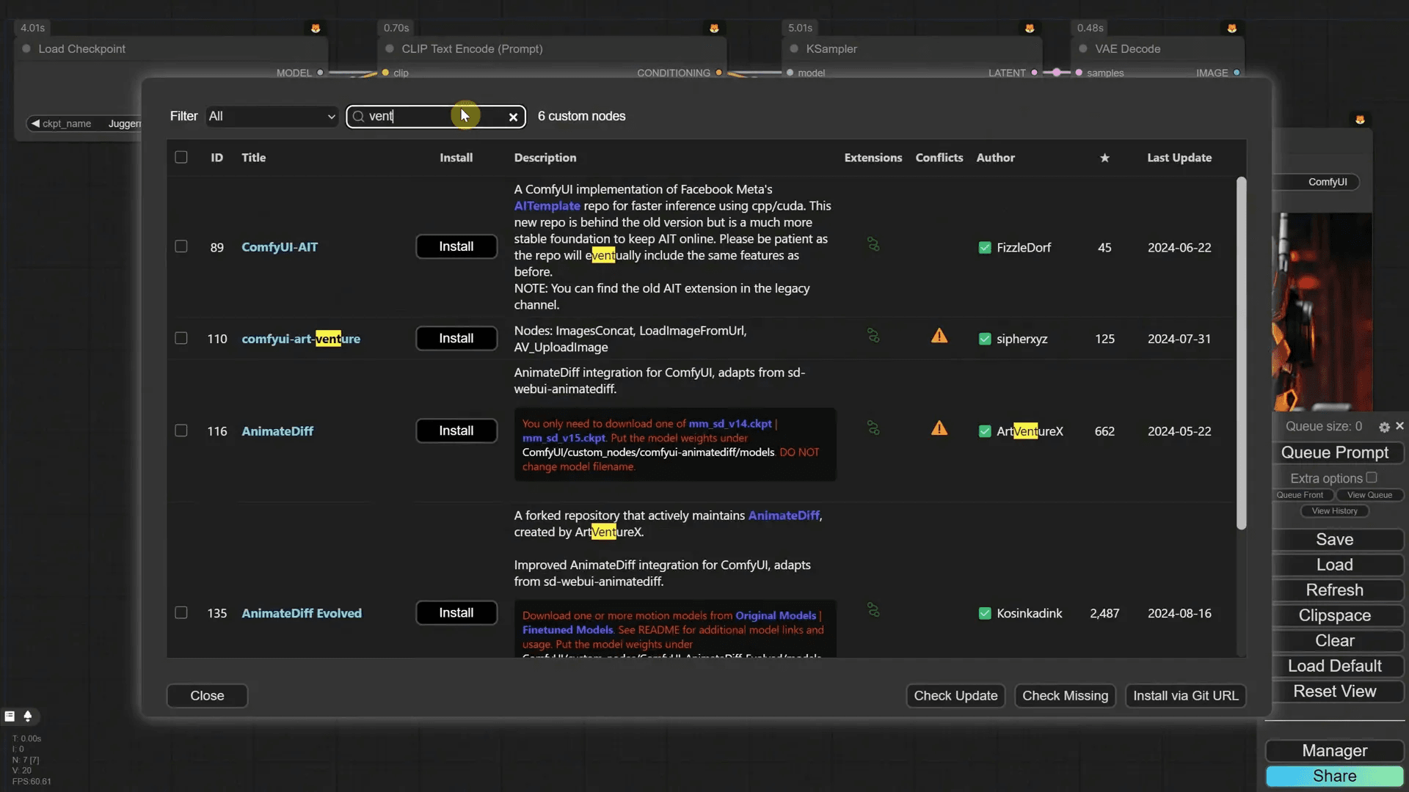1409x792 pixels.
Task: Click the up-down arrows icon at bottom left
Action: point(28,716)
